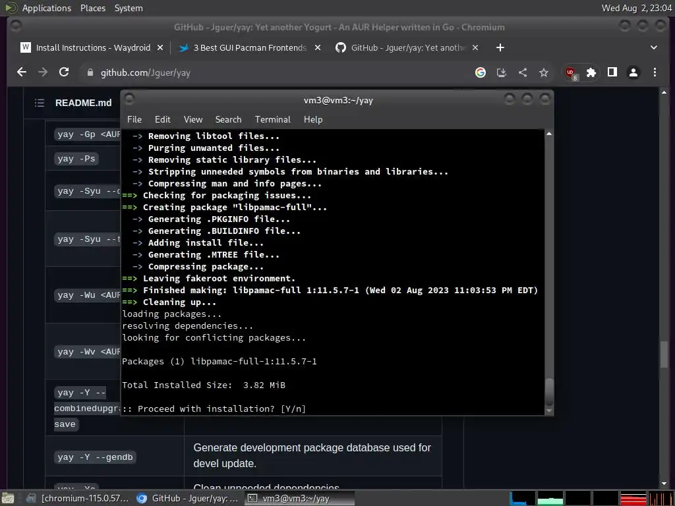Go back in Chromium
Screen dimensions: 675x506
click(22, 72)
